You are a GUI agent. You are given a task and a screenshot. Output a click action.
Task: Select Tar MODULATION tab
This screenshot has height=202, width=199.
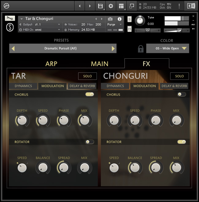53,86
